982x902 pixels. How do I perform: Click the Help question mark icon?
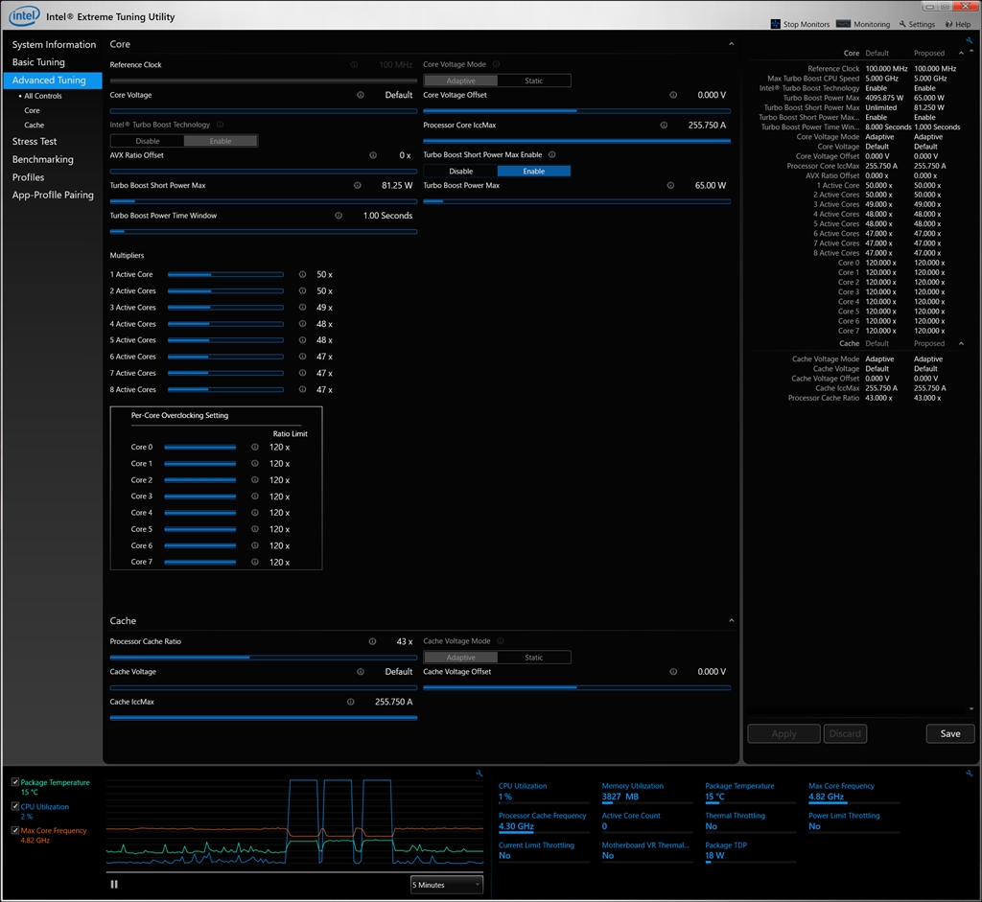[x=949, y=24]
